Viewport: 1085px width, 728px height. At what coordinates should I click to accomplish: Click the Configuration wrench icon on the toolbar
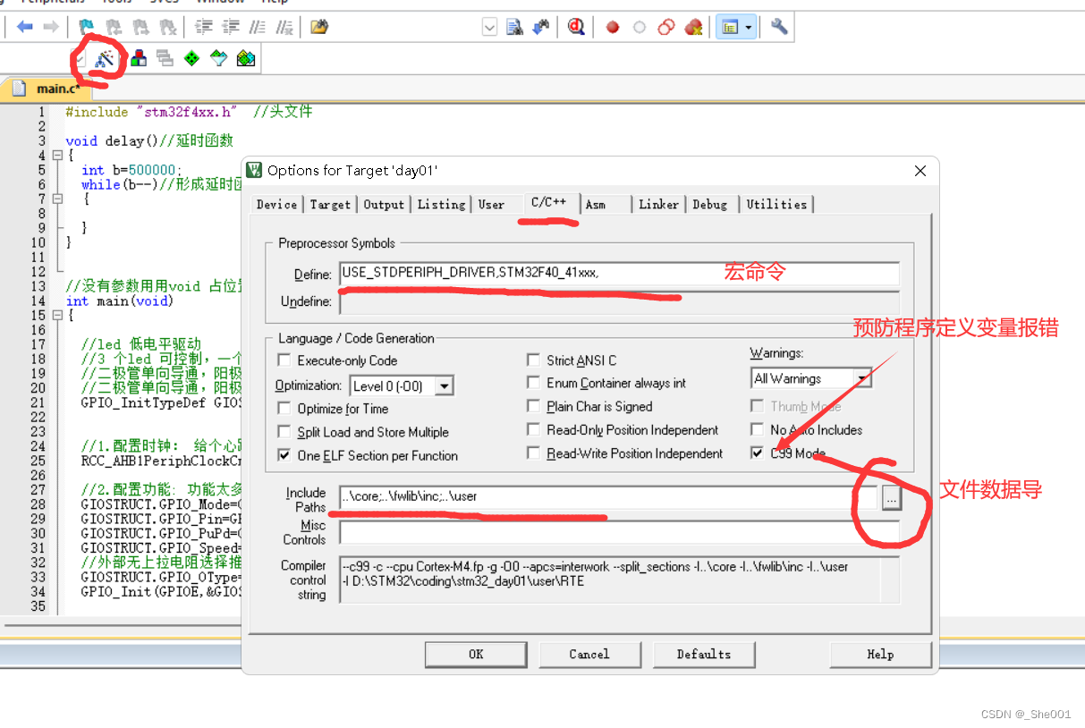[778, 27]
